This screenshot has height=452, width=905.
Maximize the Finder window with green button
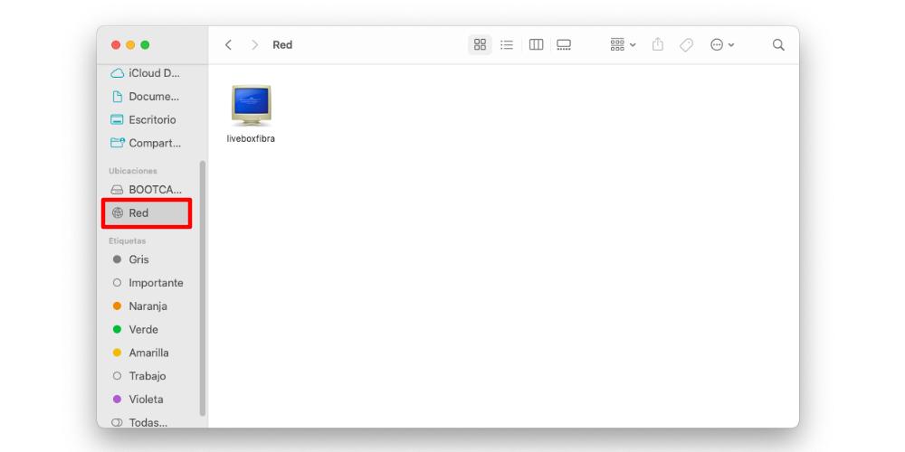(145, 45)
